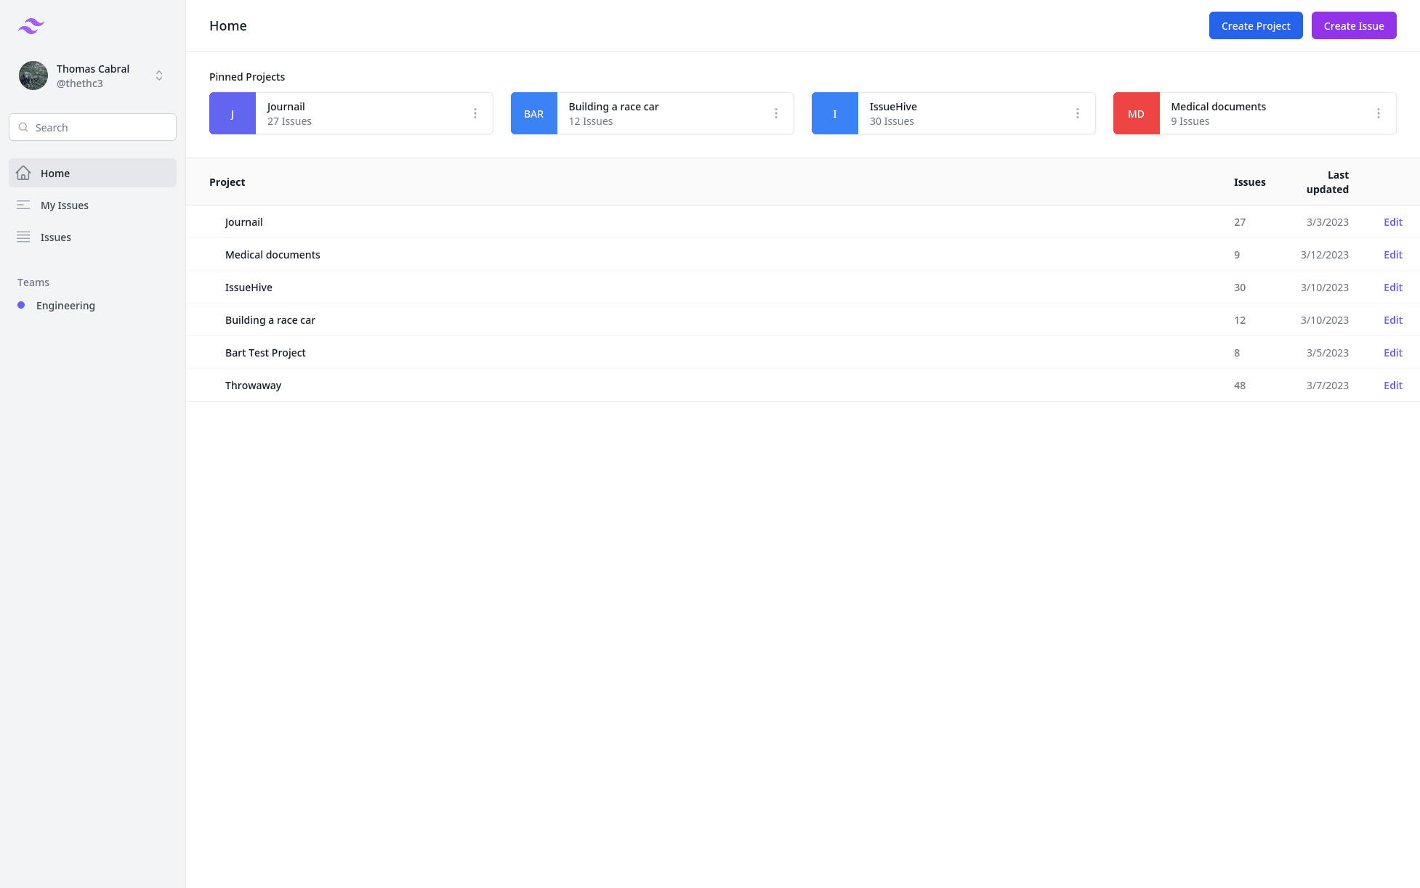Open the Engineering team
The image size is (1420, 888).
65,306
